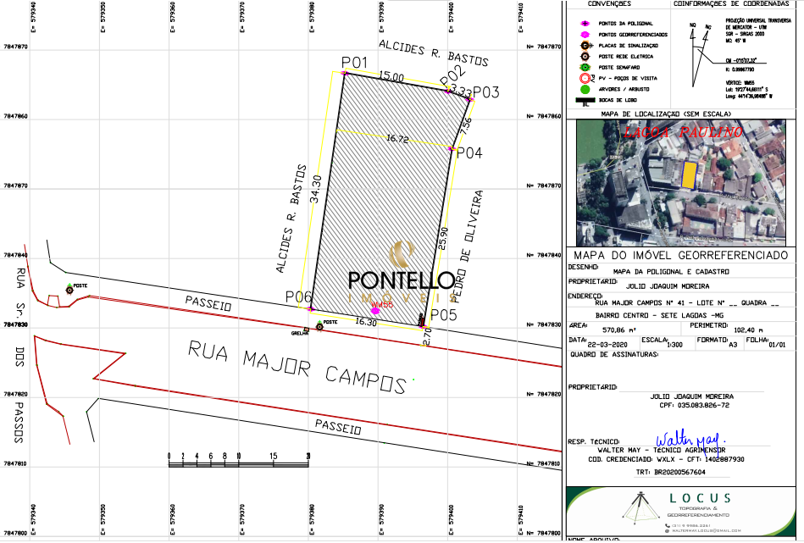Screen dimensions: 804x543
Task: Select the GRELHA marker on the passeio
Action: [x=306, y=328]
